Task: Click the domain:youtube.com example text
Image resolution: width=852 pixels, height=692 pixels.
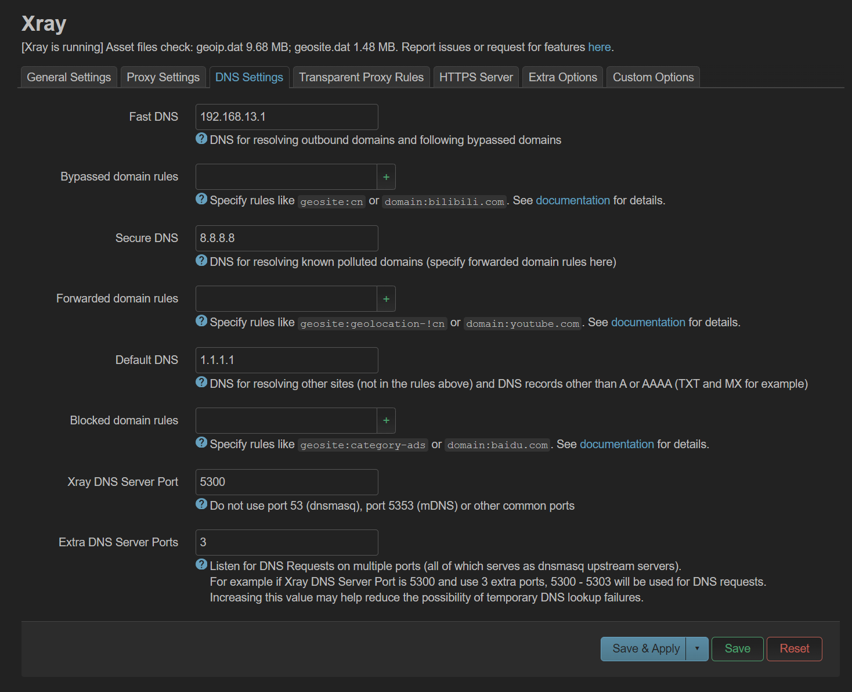Action: 522,323
